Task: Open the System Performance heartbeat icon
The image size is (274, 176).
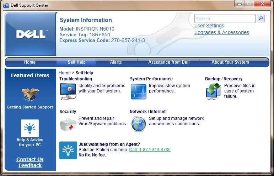Action: click(x=138, y=92)
